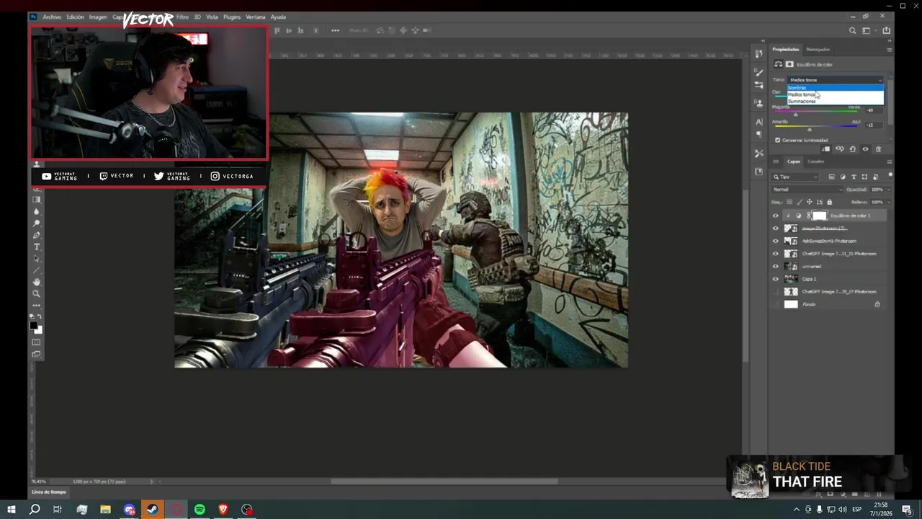Screen dimensions: 922x519
Task: Toggle Conservar luminosidad checkbox
Action: tap(778, 140)
